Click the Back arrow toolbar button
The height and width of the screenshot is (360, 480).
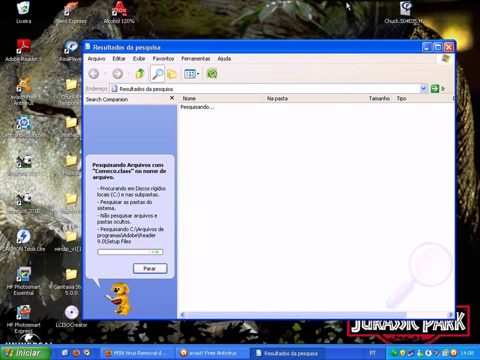(x=93, y=74)
